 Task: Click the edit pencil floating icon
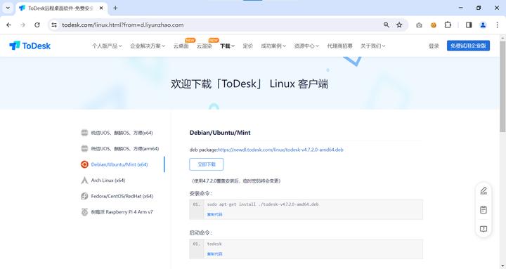tap(484, 191)
